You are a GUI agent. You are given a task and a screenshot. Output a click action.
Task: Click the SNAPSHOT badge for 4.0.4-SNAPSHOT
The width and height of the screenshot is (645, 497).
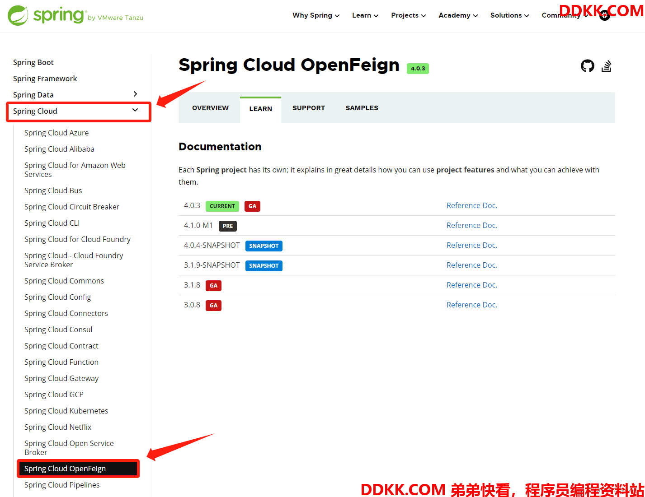(x=264, y=246)
